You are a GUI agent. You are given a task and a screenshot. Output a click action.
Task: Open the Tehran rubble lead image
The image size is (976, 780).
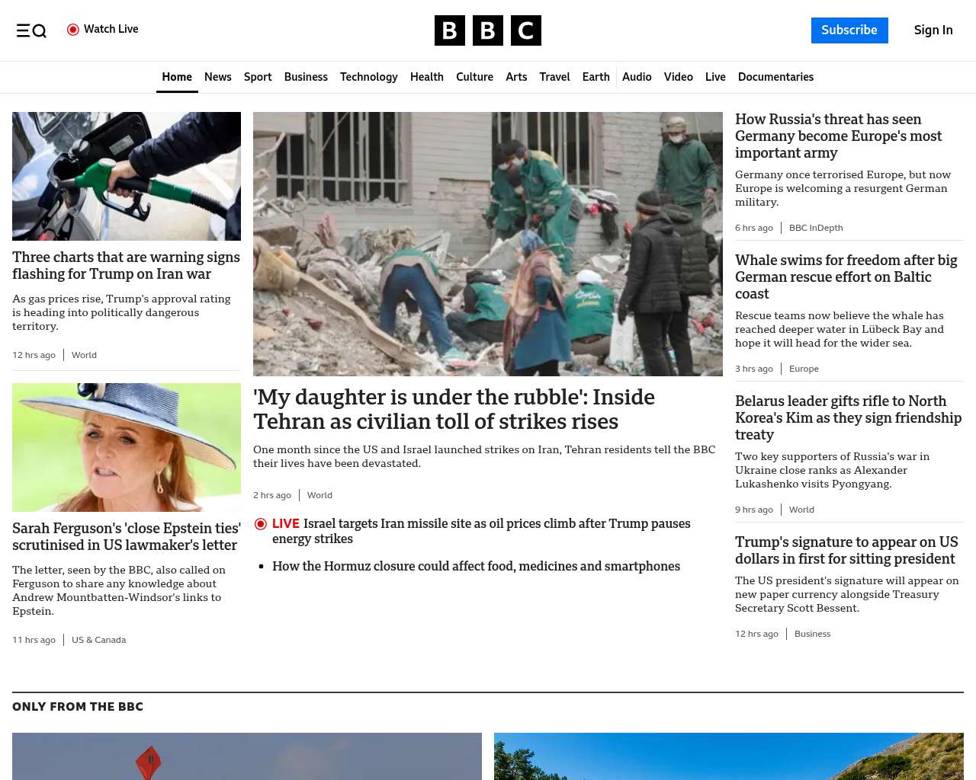pos(488,244)
